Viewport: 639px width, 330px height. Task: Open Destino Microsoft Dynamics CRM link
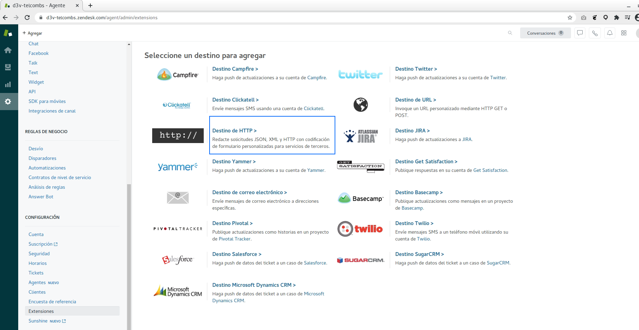(254, 285)
